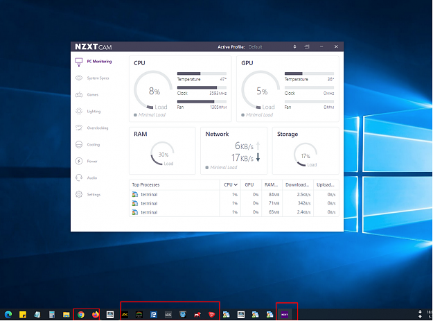This screenshot has height=321, width=433.
Task: Open the PC Monitoring section
Action: click(94, 62)
